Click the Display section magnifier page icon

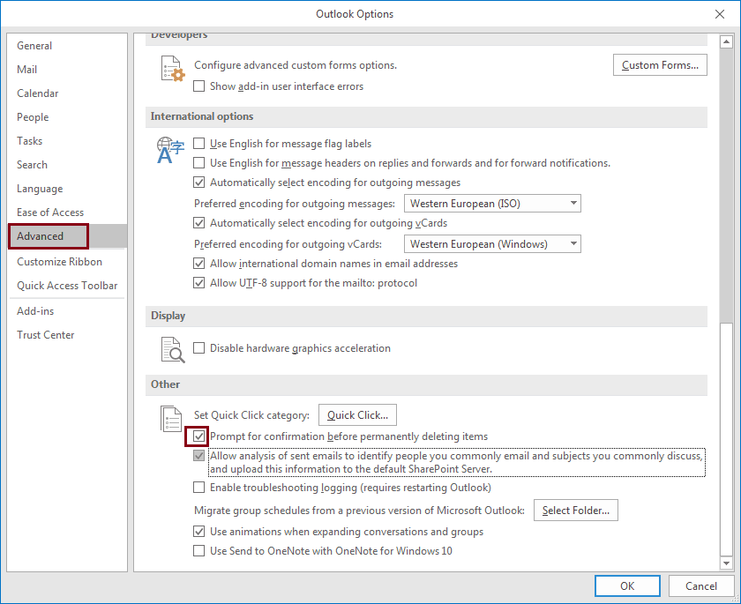[x=173, y=350]
